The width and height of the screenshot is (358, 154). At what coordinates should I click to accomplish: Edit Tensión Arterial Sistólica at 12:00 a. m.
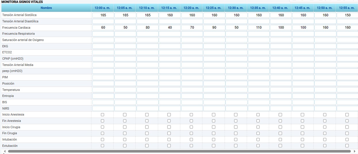[103, 15]
